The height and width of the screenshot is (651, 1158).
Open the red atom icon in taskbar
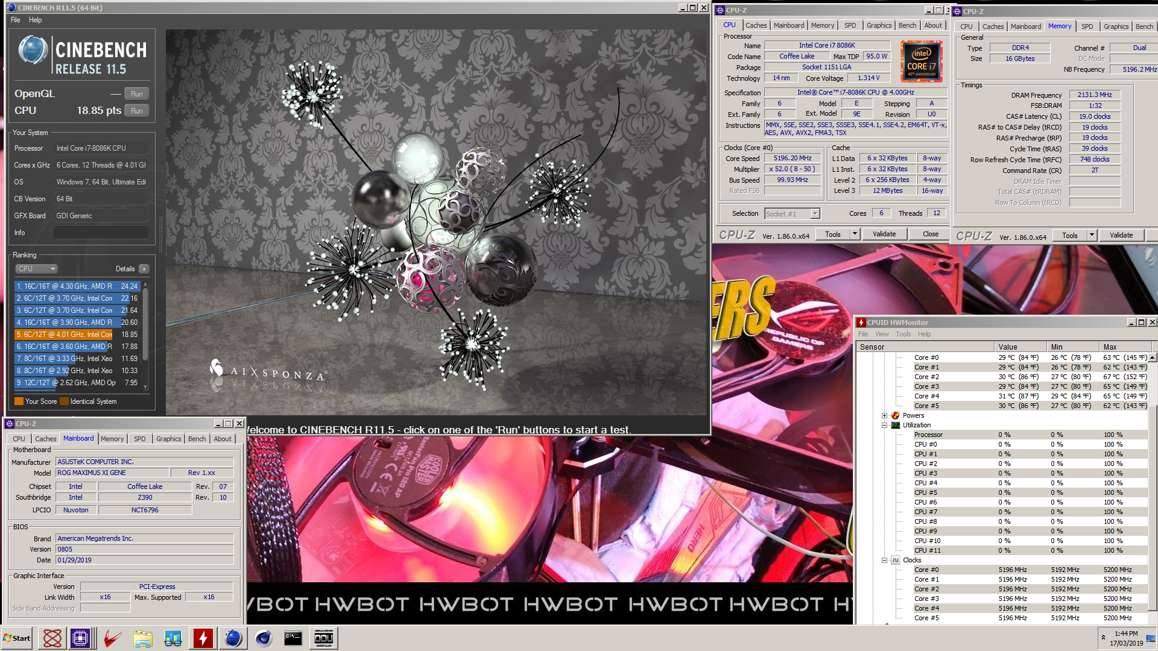[x=52, y=638]
